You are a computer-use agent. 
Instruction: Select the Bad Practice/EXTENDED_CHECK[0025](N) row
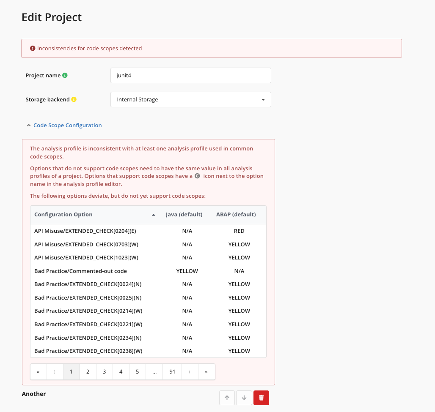pyautogui.click(x=148, y=297)
